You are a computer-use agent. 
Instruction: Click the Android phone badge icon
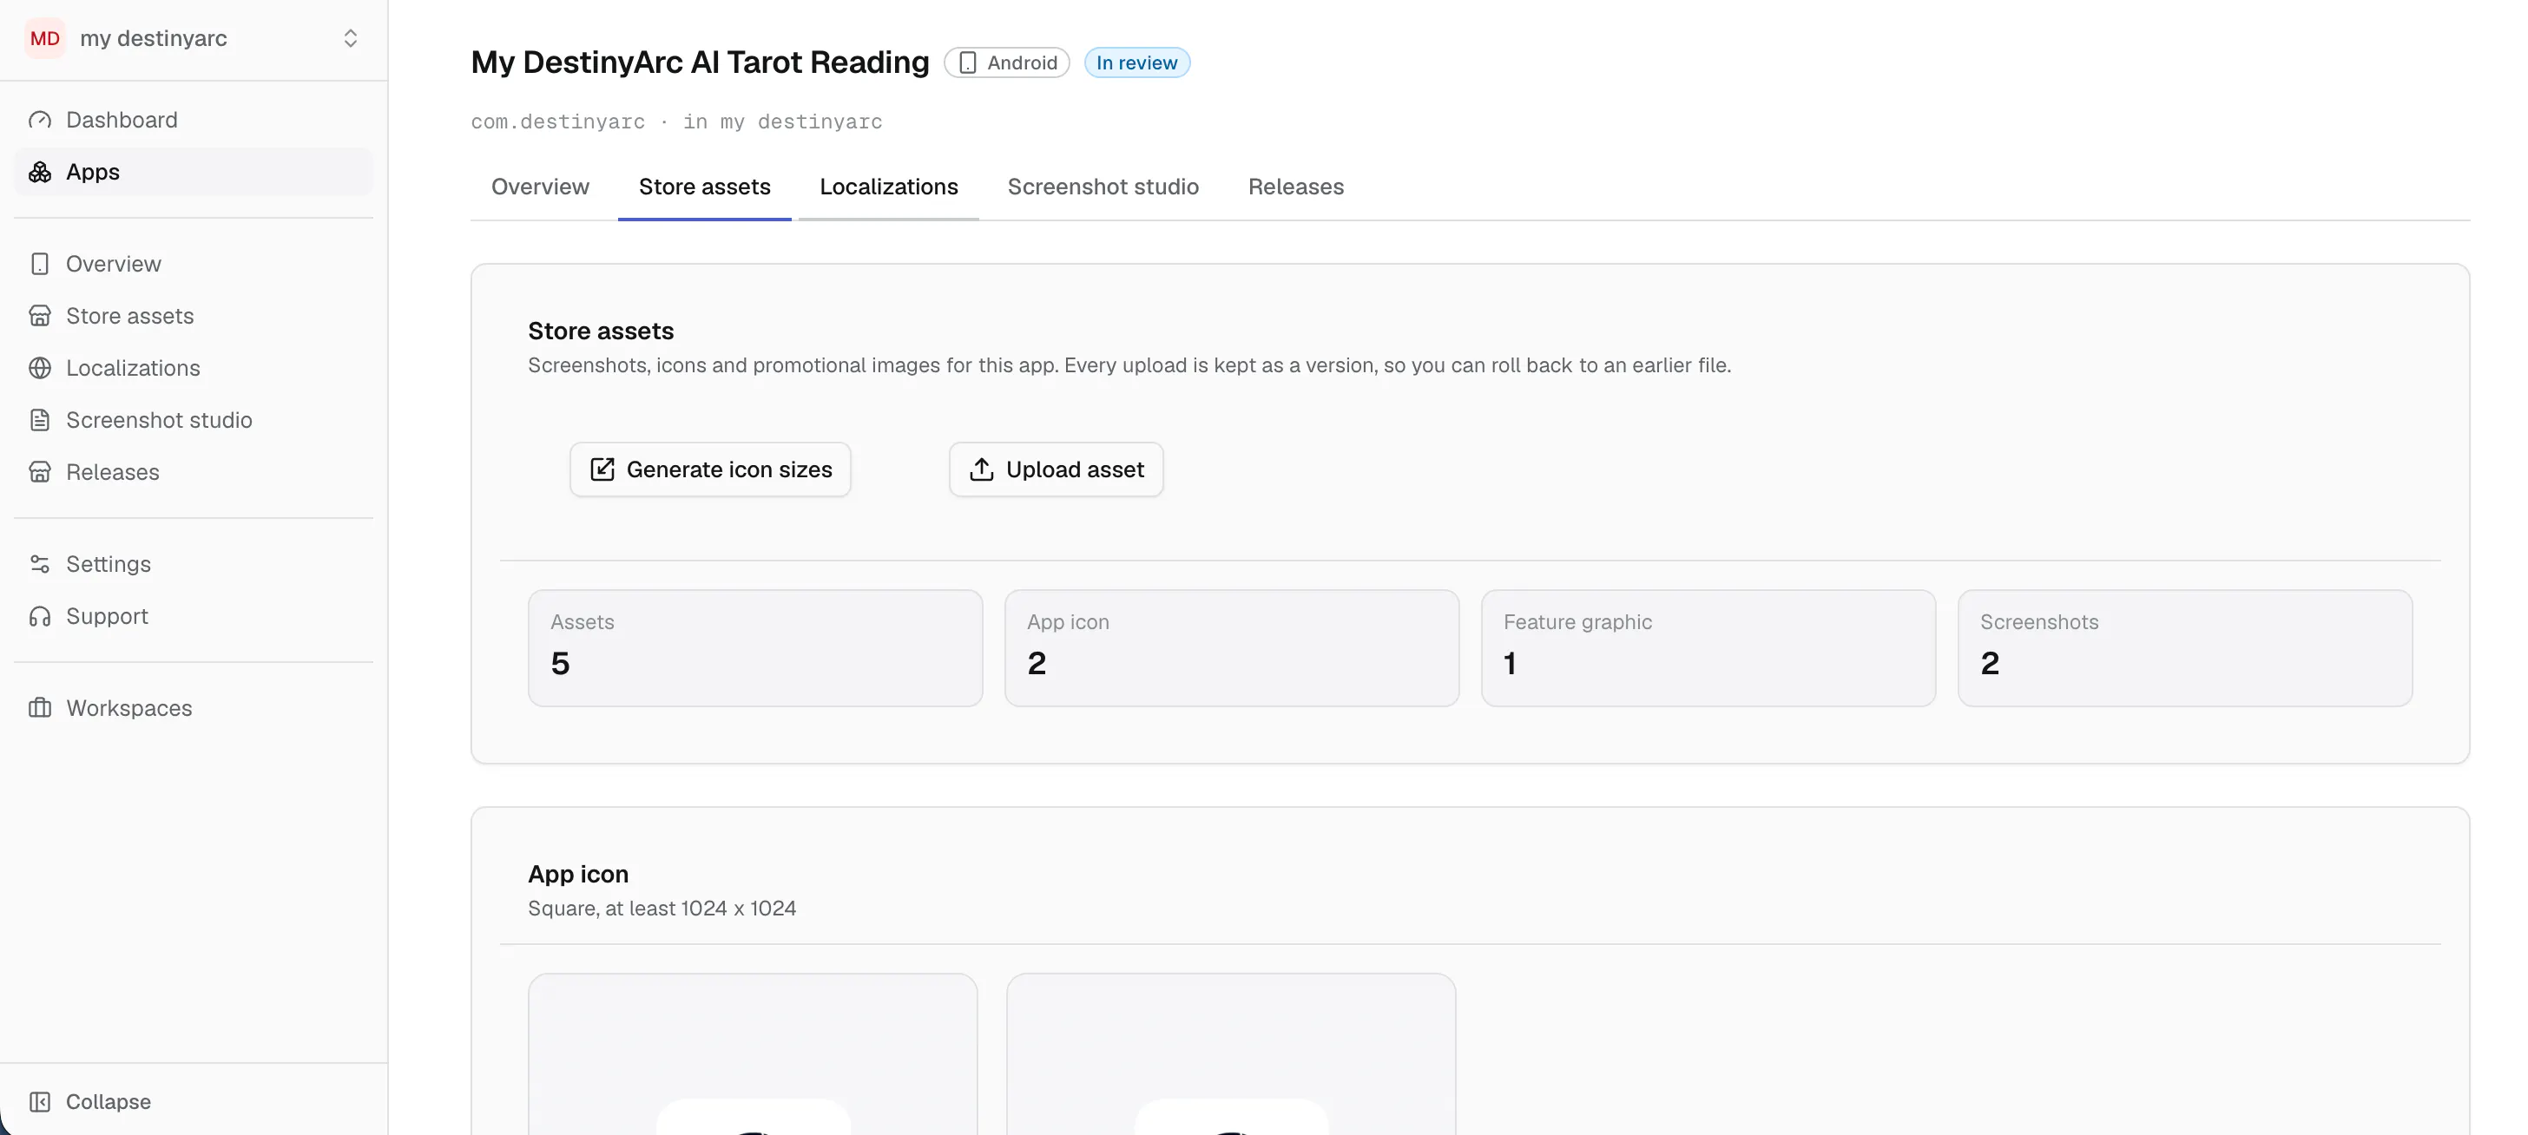(968, 62)
